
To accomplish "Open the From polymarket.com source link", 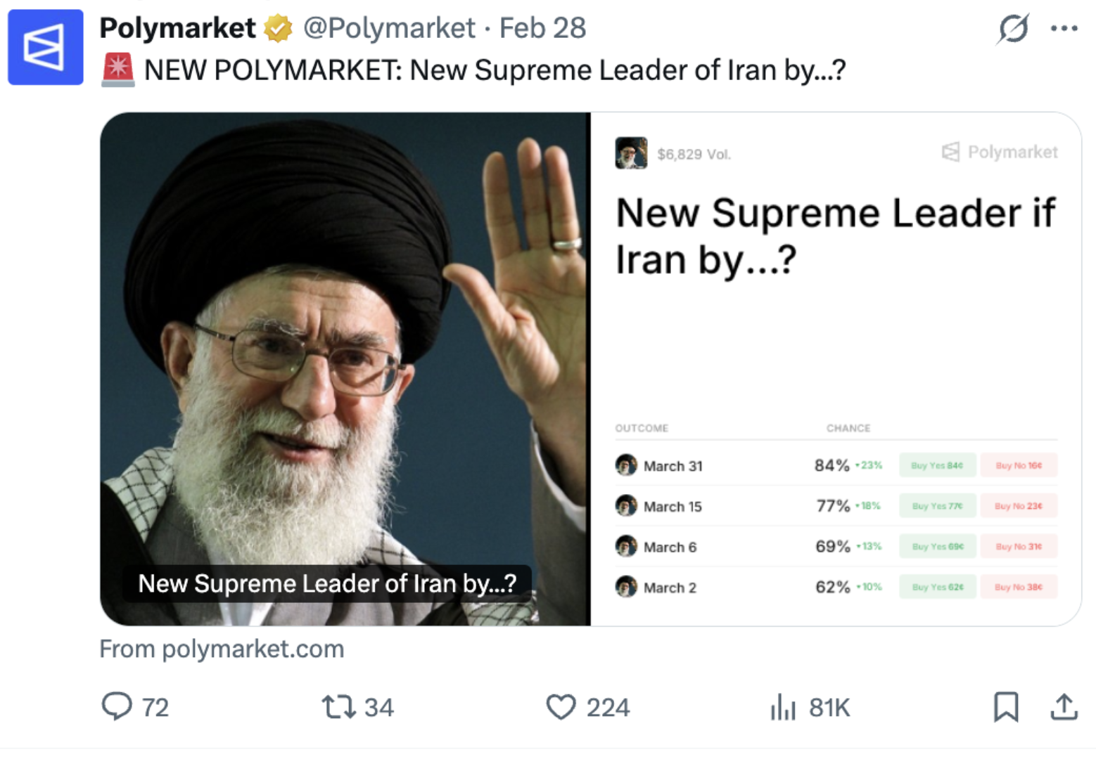I will point(222,649).
